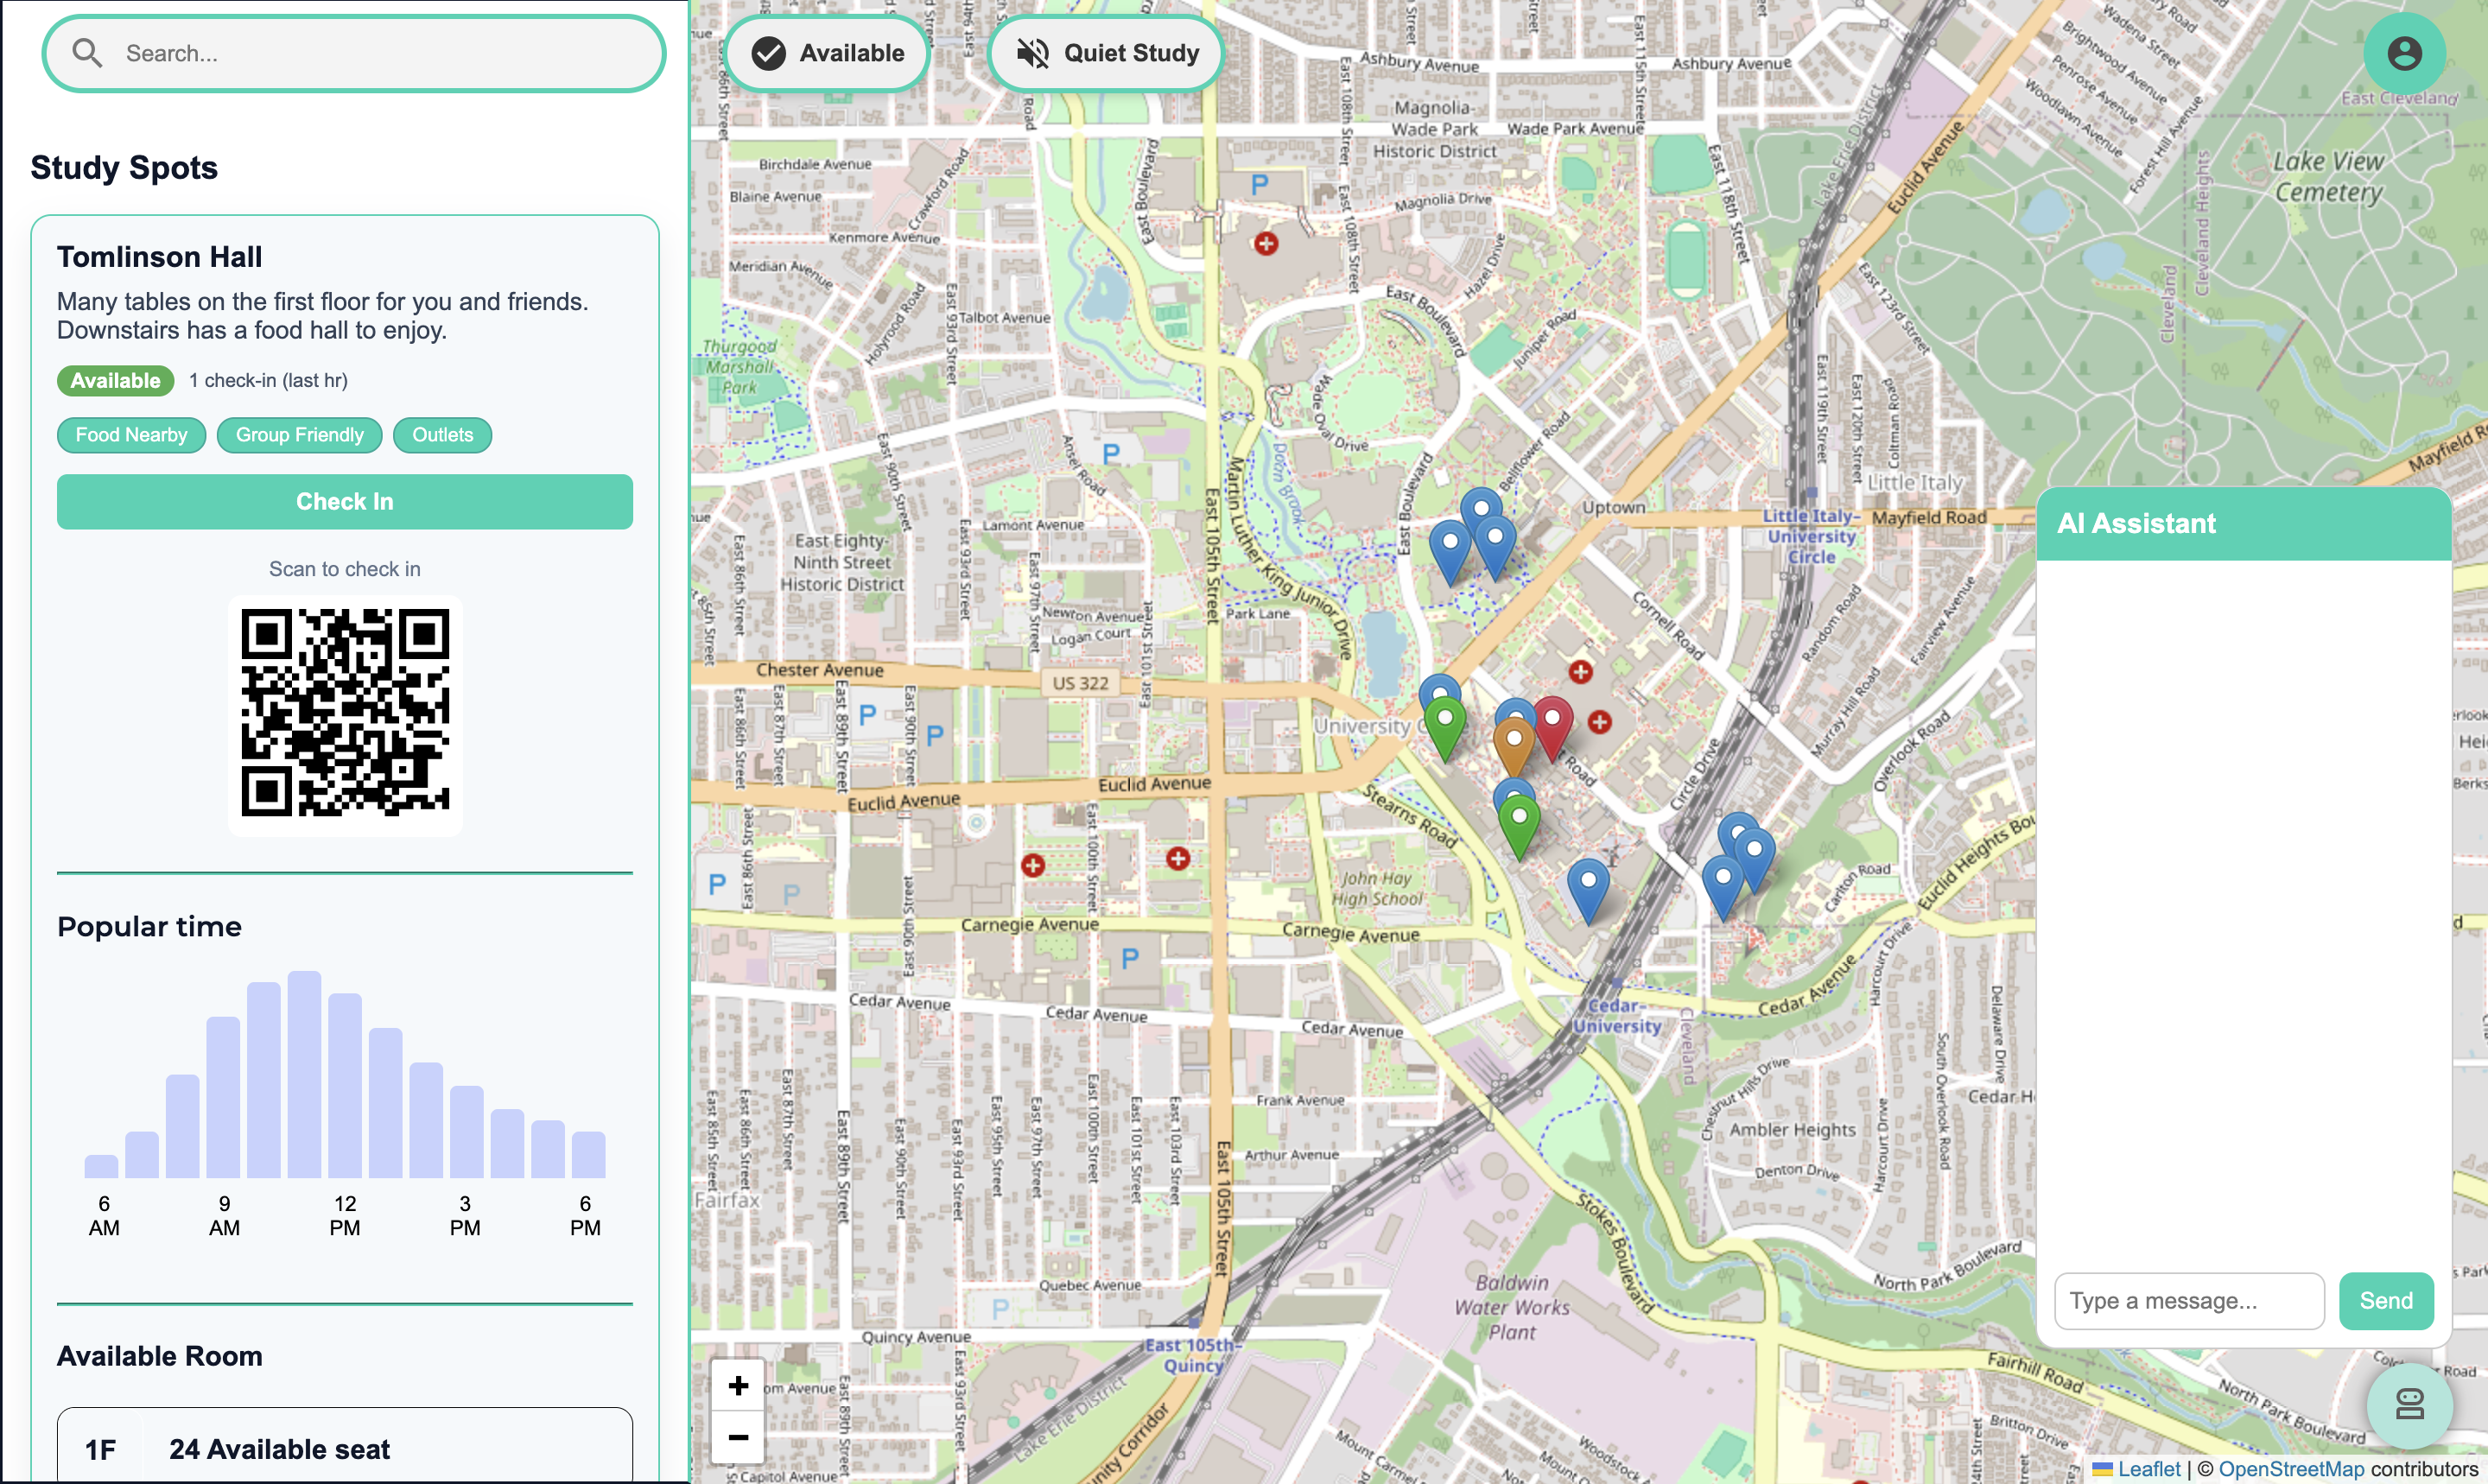This screenshot has height=1484, width=2488.
Task: Send the AI assistant message
Action: click(2385, 1300)
